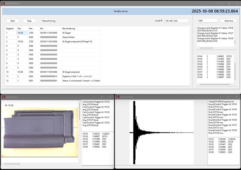Click the Reload timing button
Screen dimensions: 241x170
pos(49,21)
